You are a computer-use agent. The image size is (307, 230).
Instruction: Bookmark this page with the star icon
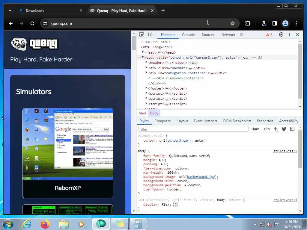232,23
